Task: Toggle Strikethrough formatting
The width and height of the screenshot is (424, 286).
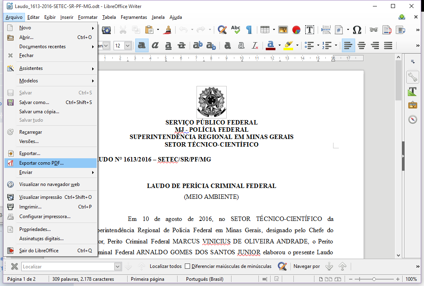Action: (x=182, y=46)
